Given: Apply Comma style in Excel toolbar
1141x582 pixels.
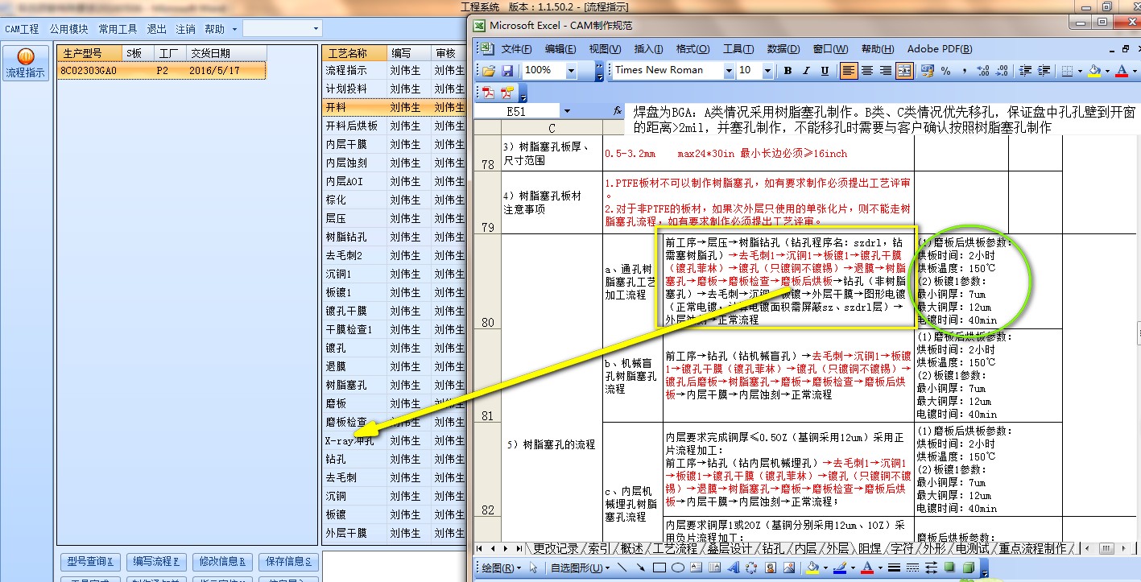Looking at the screenshot, I should (964, 71).
